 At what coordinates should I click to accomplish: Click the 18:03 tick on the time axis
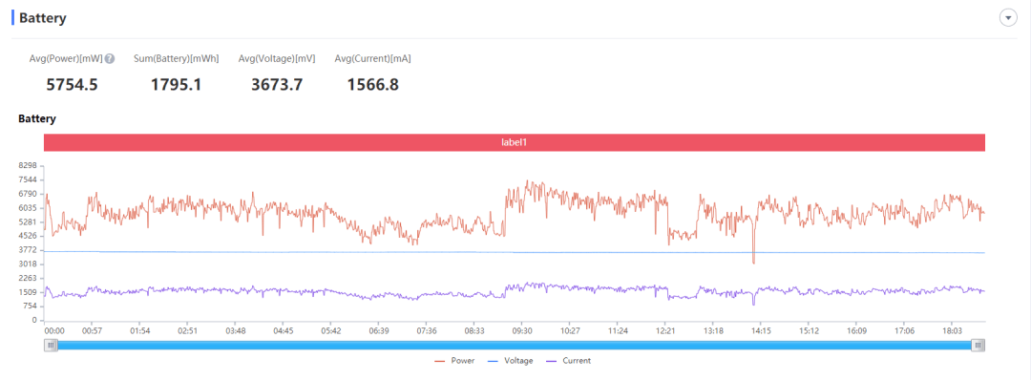pos(952,330)
